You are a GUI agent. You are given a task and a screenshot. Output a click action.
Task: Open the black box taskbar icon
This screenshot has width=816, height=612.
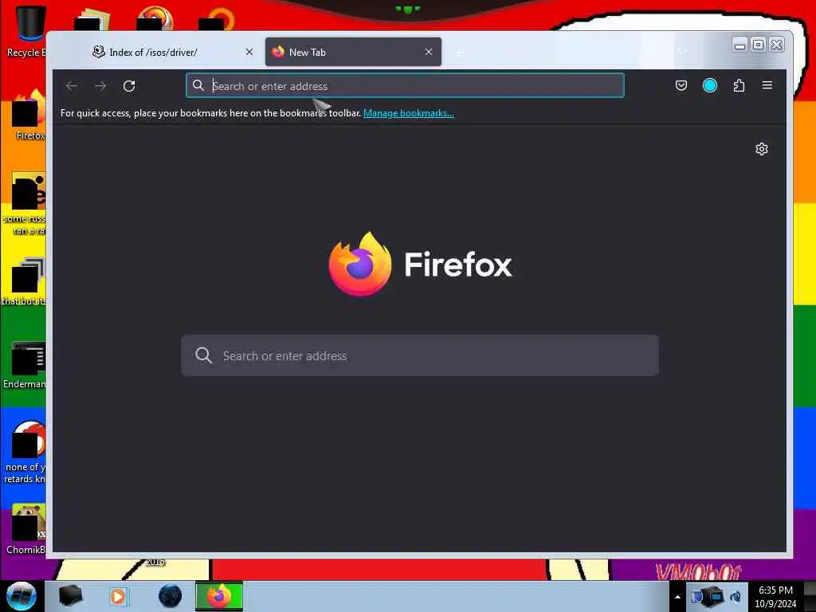pyautogui.click(x=71, y=596)
